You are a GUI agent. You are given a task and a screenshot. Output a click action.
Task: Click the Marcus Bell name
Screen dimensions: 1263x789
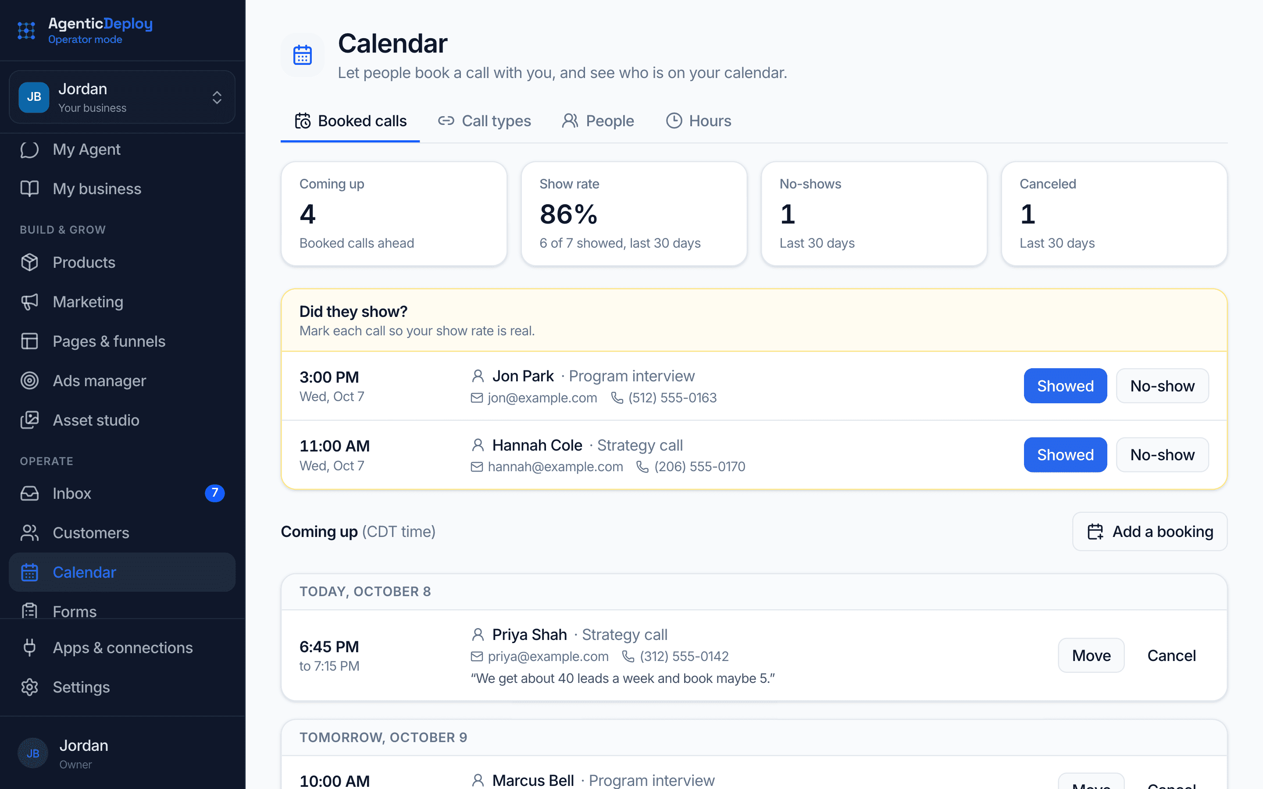(x=533, y=780)
